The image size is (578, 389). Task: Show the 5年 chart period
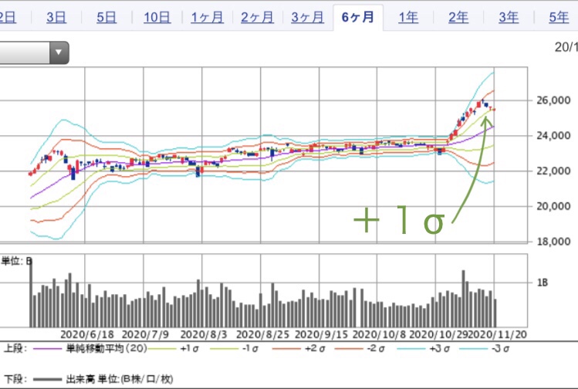(559, 17)
